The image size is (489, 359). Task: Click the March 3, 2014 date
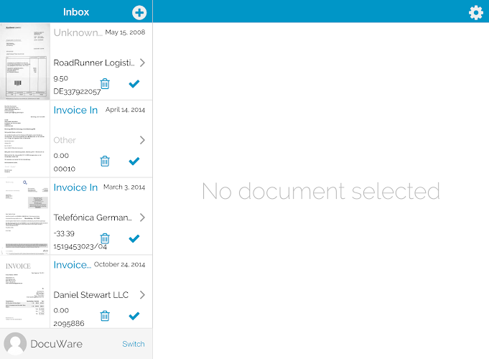(x=124, y=187)
